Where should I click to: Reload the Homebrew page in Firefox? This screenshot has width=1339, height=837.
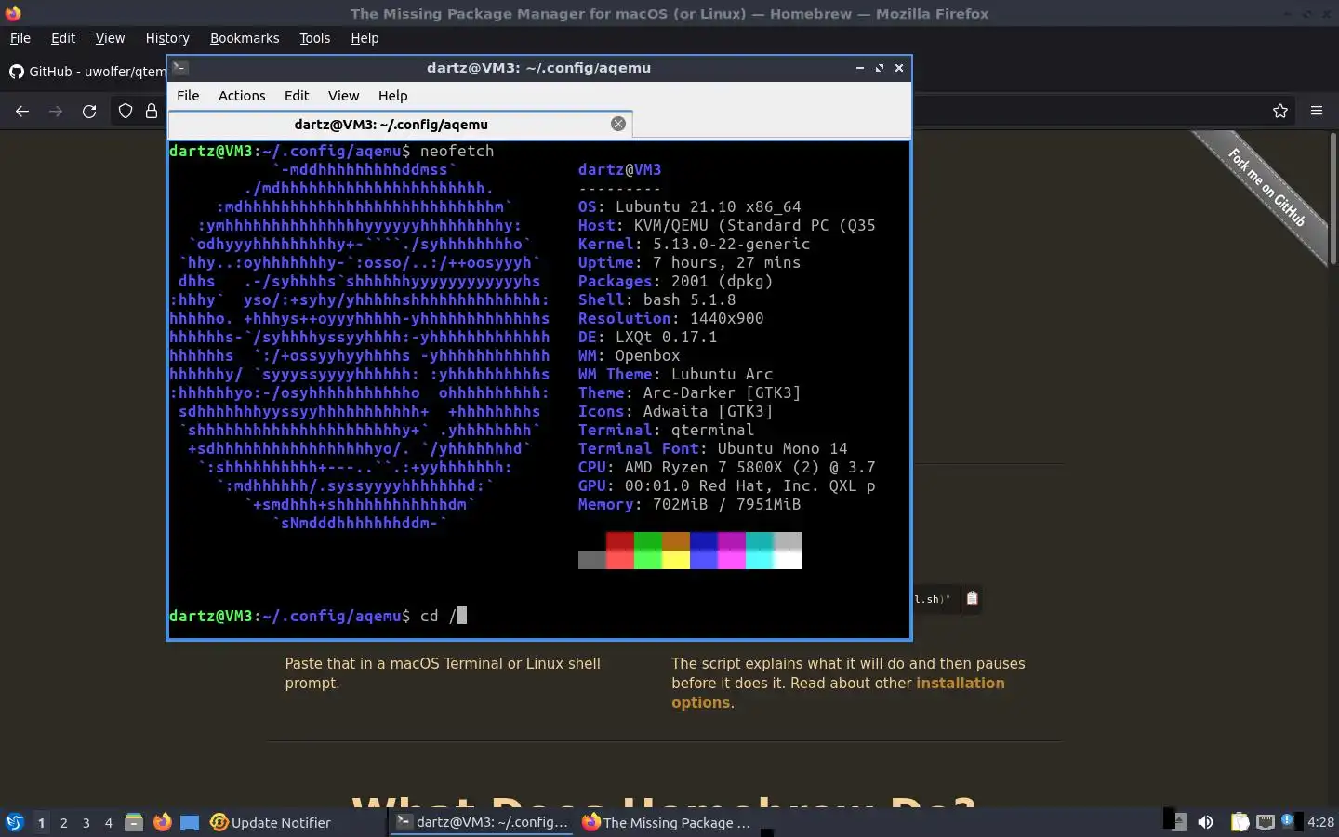[x=89, y=111]
